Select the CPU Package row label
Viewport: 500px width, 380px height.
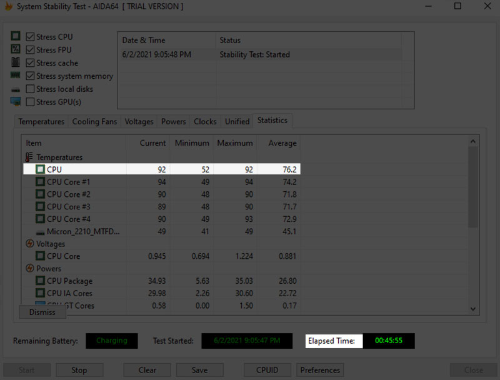coord(69,281)
